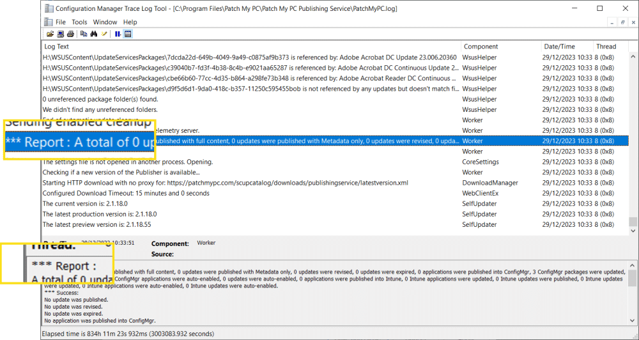The height and width of the screenshot is (340, 639).
Task: Open the Tools menu
Action: coord(79,22)
